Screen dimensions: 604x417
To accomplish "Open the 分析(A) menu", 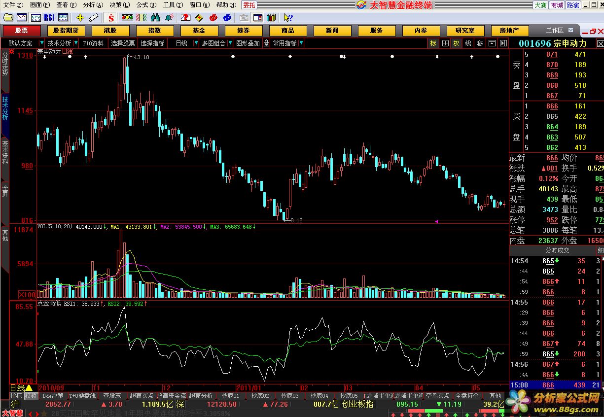I will 93,5.
